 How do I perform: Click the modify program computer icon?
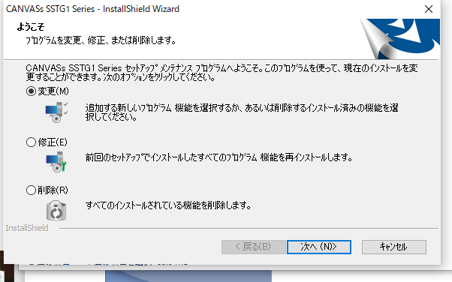[x=56, y=112]
